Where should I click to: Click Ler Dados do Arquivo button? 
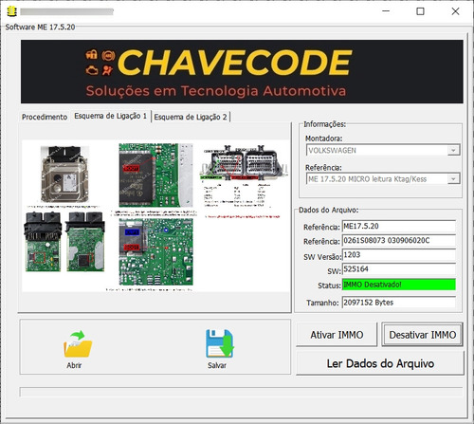tap(380, 363)
